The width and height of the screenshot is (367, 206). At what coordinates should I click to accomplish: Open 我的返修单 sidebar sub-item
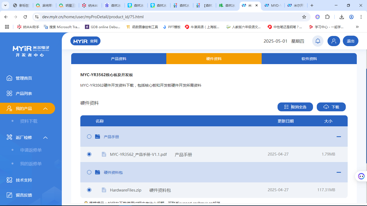click(x=31, y=164)
